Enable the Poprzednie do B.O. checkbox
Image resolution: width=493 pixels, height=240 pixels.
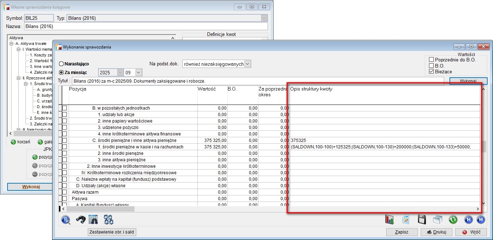pos(432,60)
